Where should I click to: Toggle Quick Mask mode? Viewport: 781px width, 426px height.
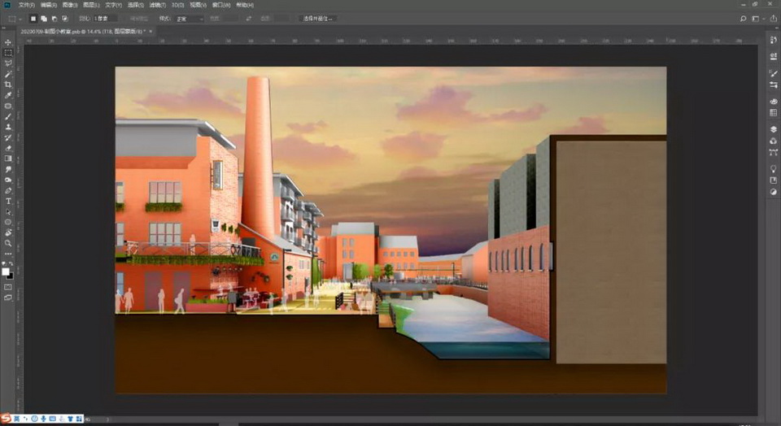8,287
